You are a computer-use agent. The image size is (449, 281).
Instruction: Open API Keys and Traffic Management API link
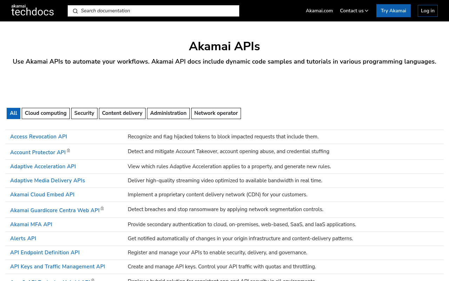(58, 267)
